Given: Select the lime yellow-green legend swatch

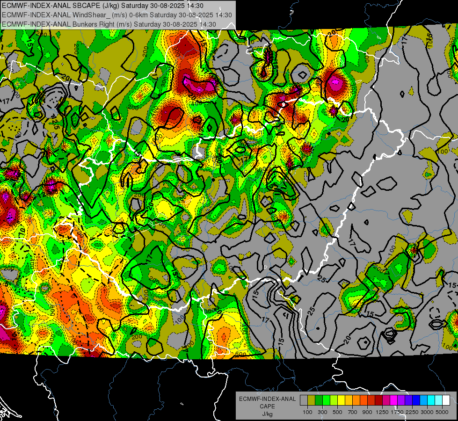Looking at the screenshot, I should click(334, 400).
